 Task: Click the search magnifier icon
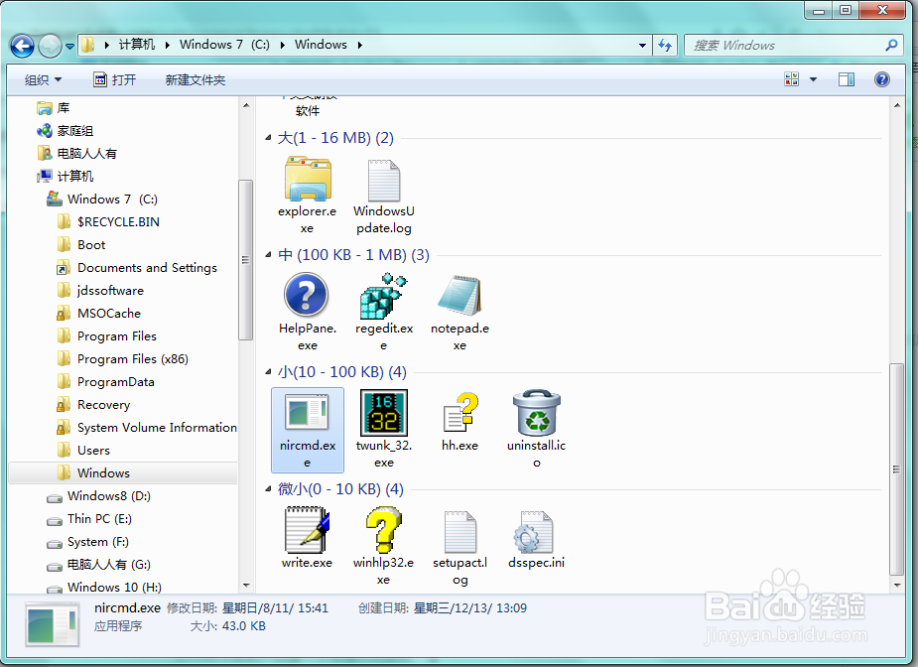(891, 45)
